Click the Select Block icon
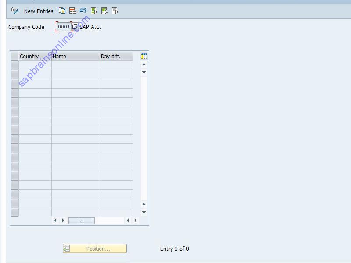The width and height of the screenshot is (351, 263). pos(104,11)
